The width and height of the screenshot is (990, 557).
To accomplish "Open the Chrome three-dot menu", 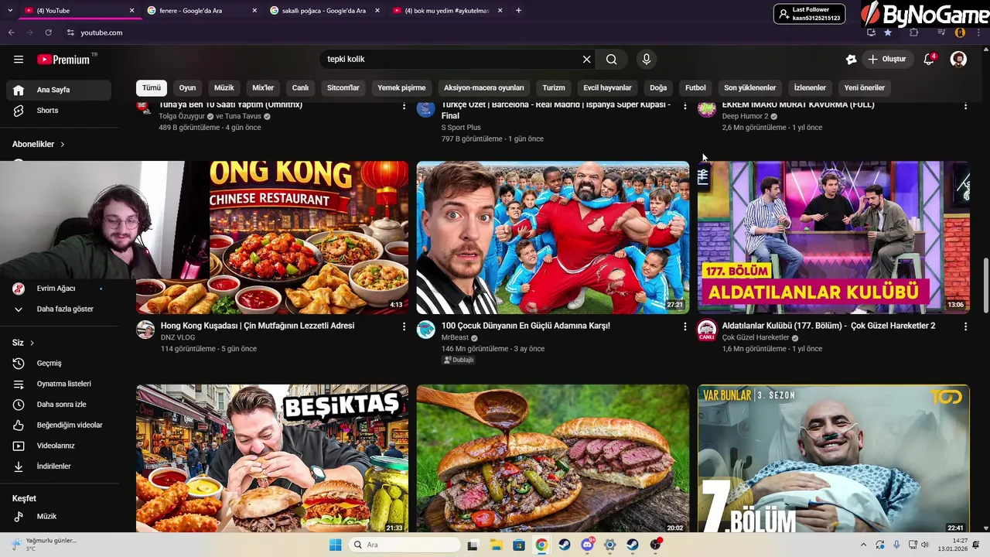I will click(978, 32).
